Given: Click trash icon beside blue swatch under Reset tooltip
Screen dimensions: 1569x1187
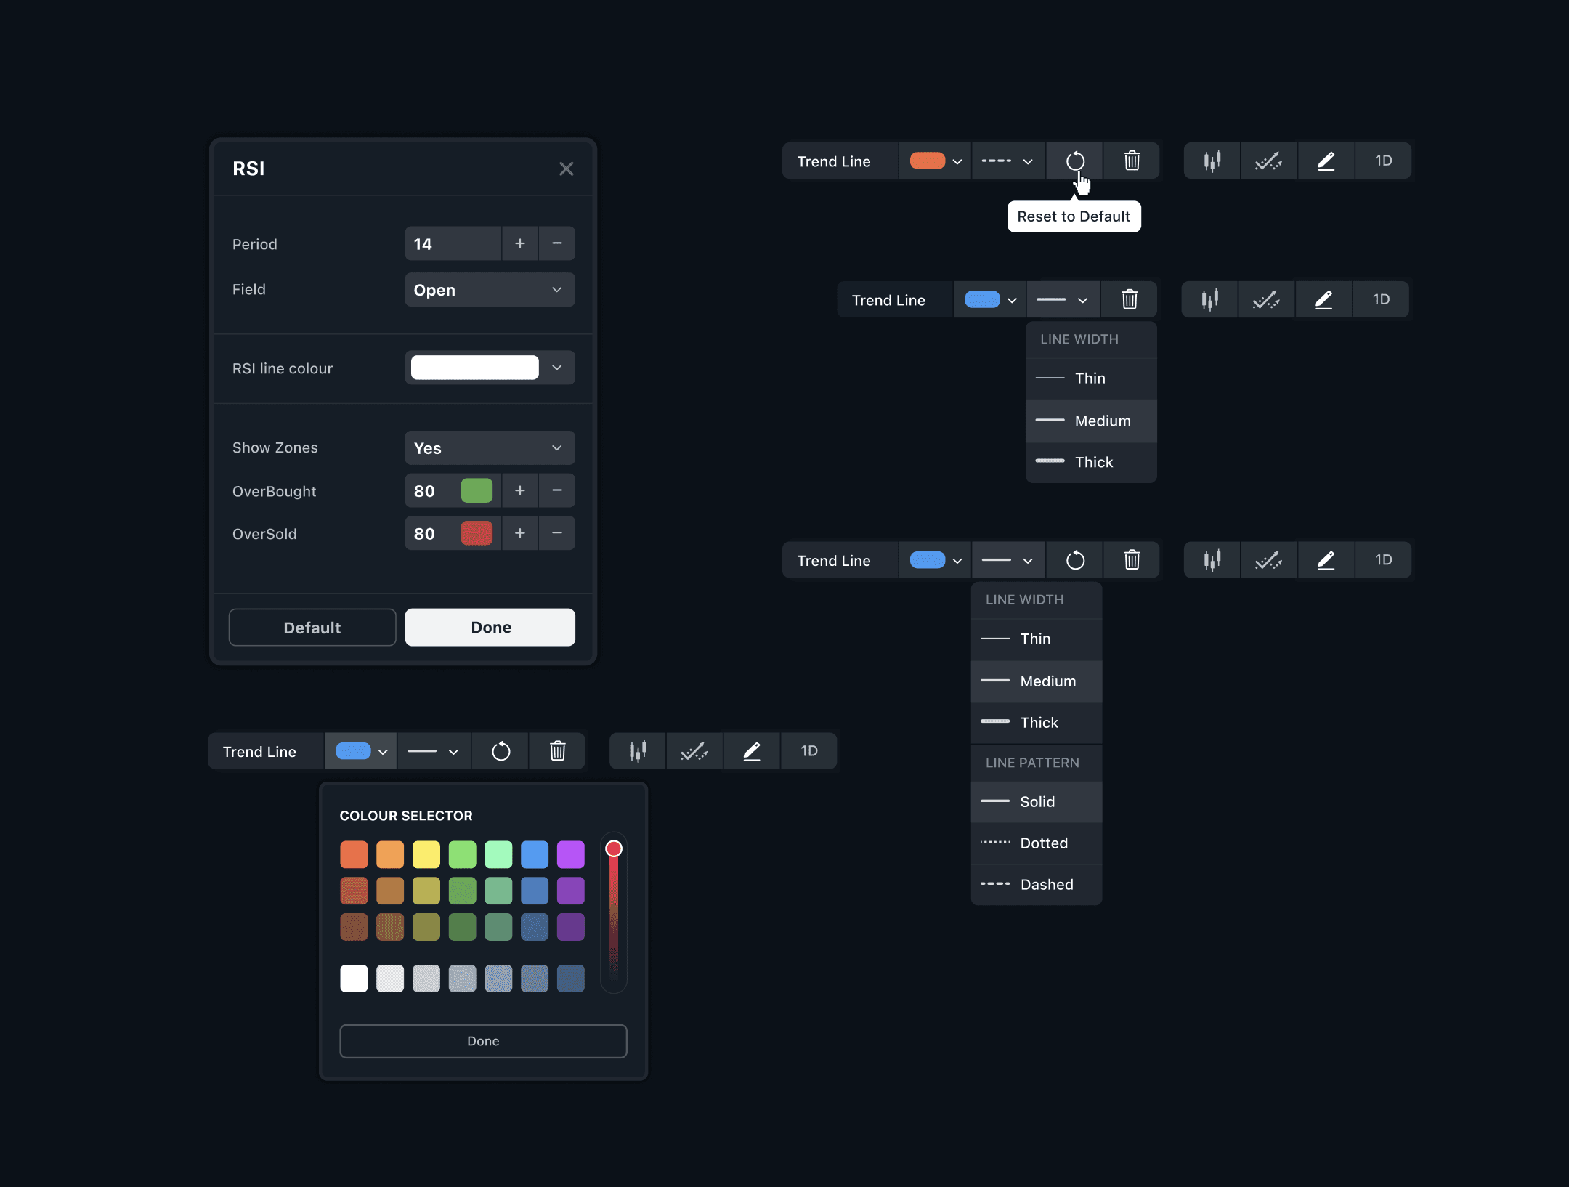Looking at the screenshot, I should pos(1130,299).
